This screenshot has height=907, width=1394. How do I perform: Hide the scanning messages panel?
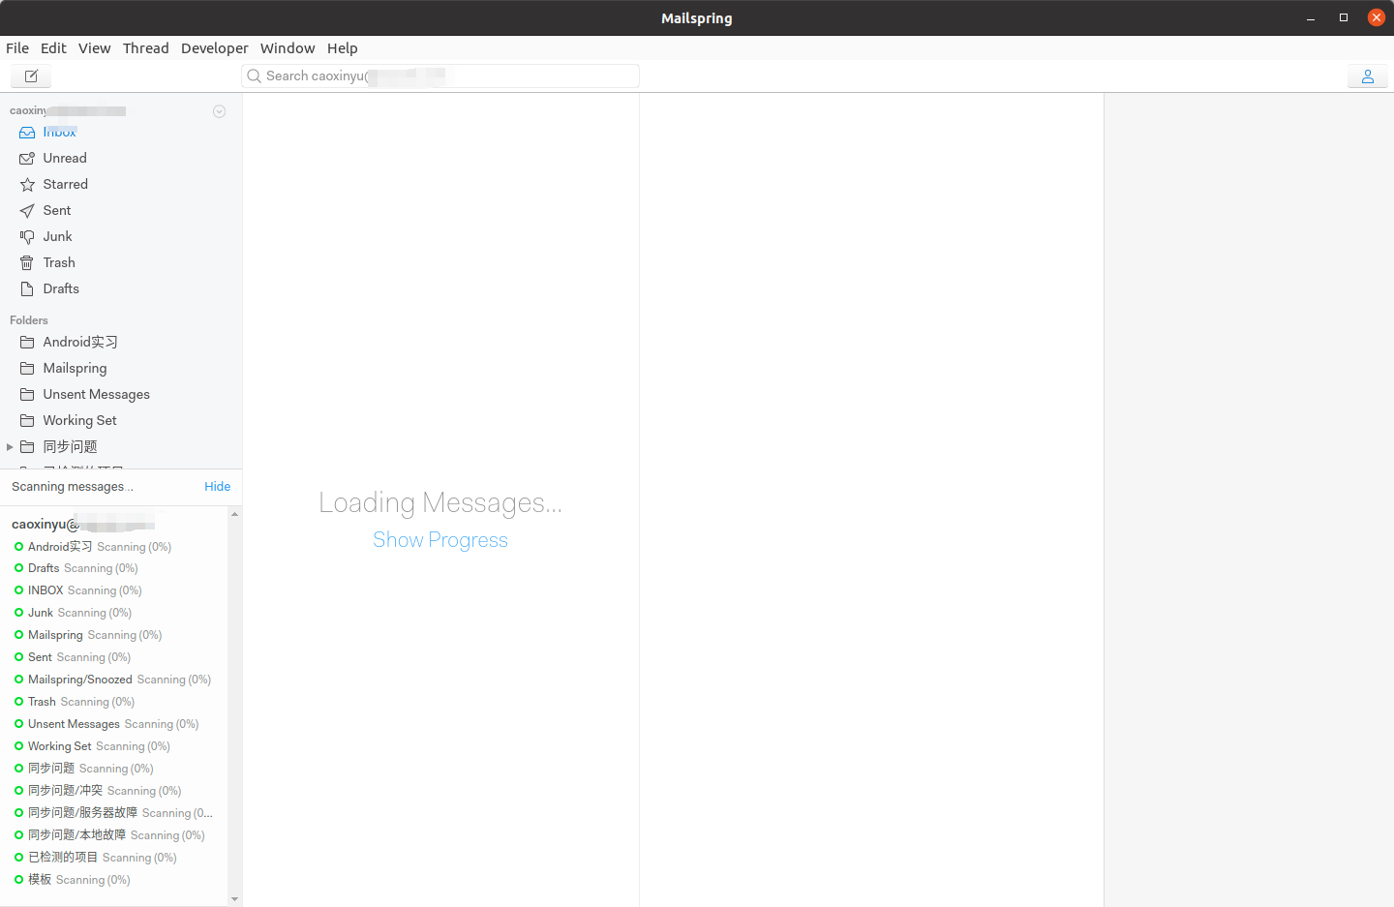point(218,487)
